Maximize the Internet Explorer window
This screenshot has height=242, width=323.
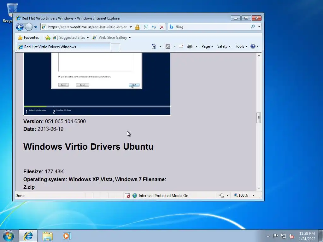[246, 18]
